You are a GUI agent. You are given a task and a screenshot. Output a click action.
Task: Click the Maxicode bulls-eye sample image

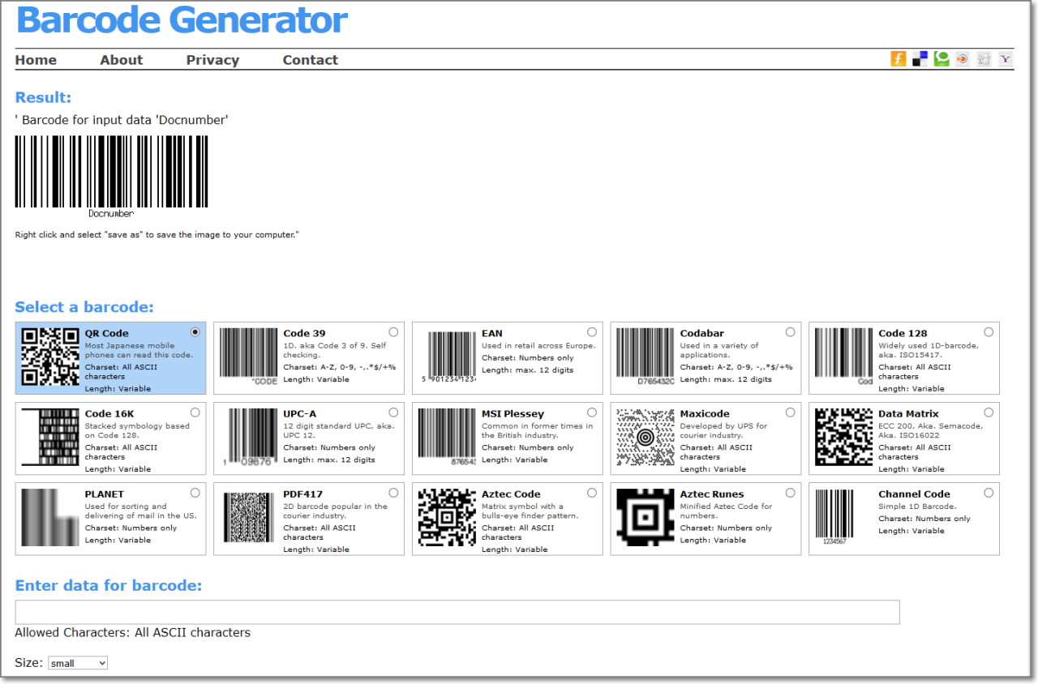(x=645, y=437)
